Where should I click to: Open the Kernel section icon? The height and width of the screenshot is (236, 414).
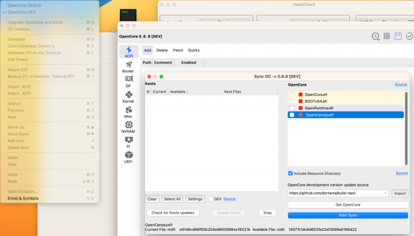128,95
